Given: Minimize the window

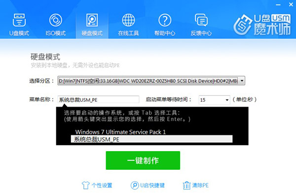Looking at the screenshot, I should coord(278,5).
